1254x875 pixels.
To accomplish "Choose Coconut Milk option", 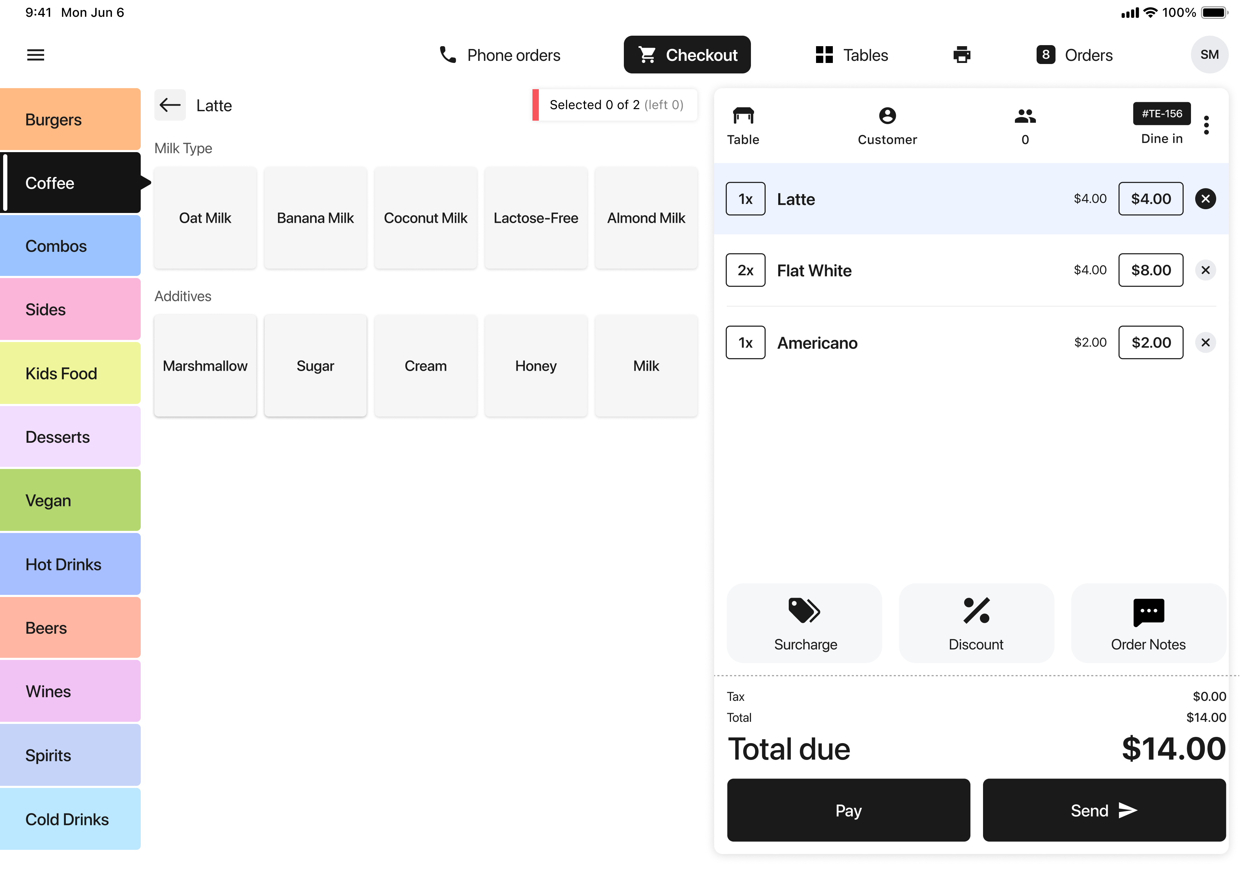I will pos(426,218).
